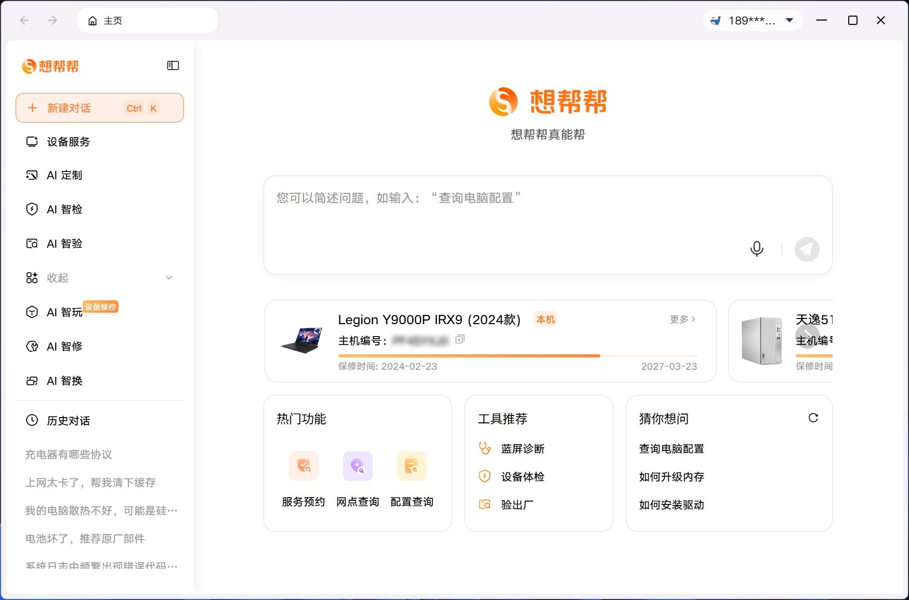This screenshot has height=600, width=909.
Task: Go back with the left arrow
Action: [x=24, y=20]
